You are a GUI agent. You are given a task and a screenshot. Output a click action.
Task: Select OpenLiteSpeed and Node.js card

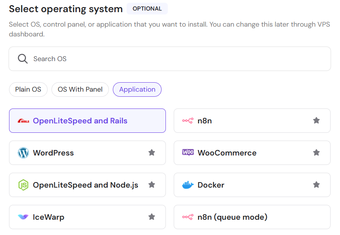tap(87, 185)
